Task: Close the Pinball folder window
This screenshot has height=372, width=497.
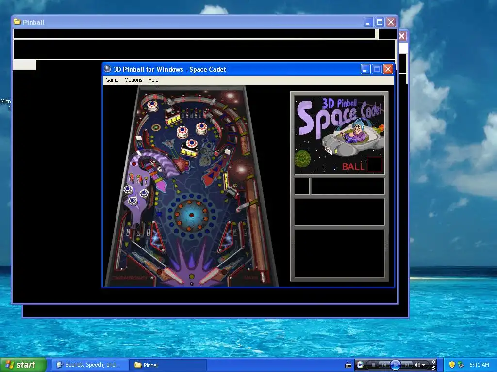Action: click(x=391, y=22)
